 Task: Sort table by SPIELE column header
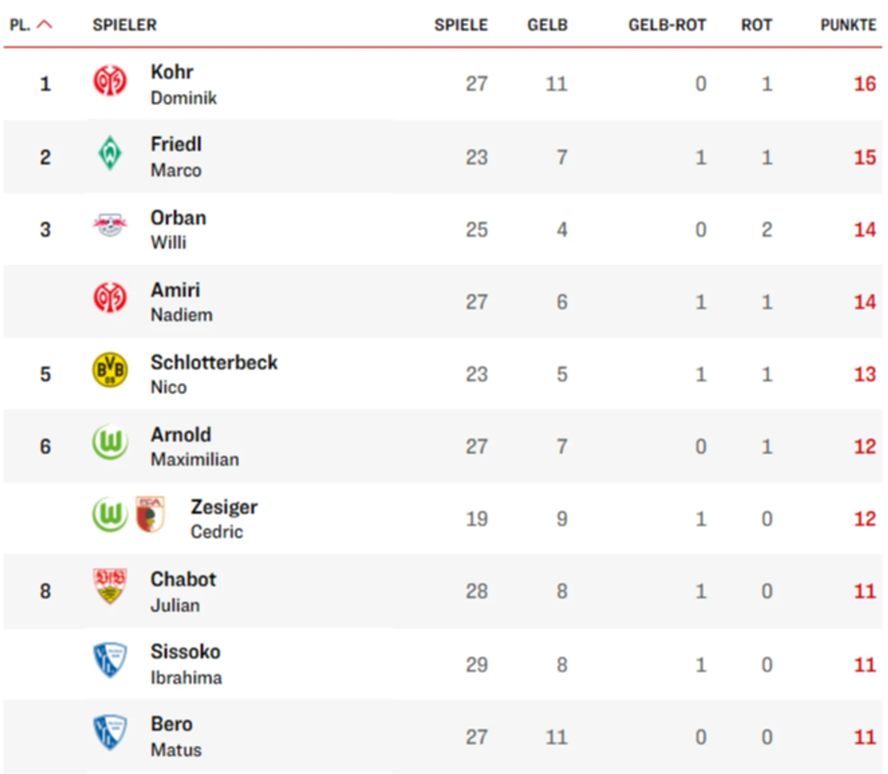pyautogui.click(x=460, y=25)
